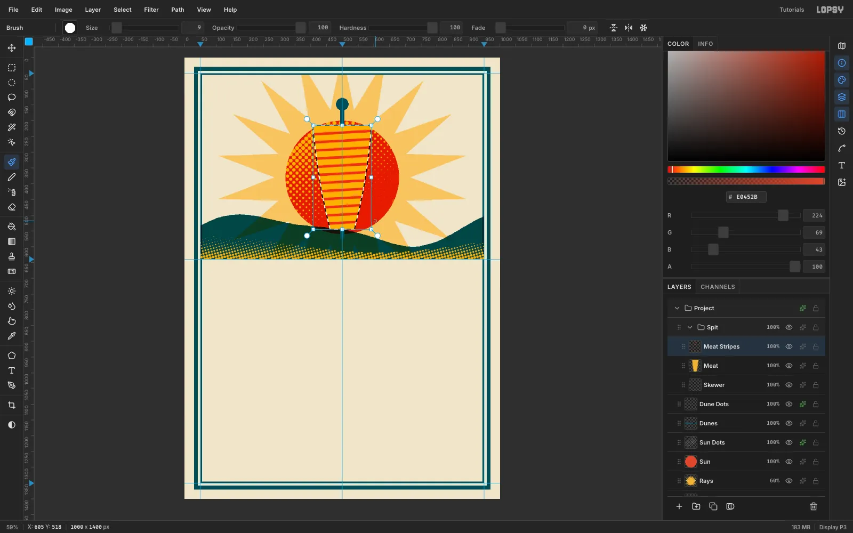The width and height of the screenshot is (853, 533).
Task: Open Layers panel icon in right sidebar
Action: pos(842,97)
